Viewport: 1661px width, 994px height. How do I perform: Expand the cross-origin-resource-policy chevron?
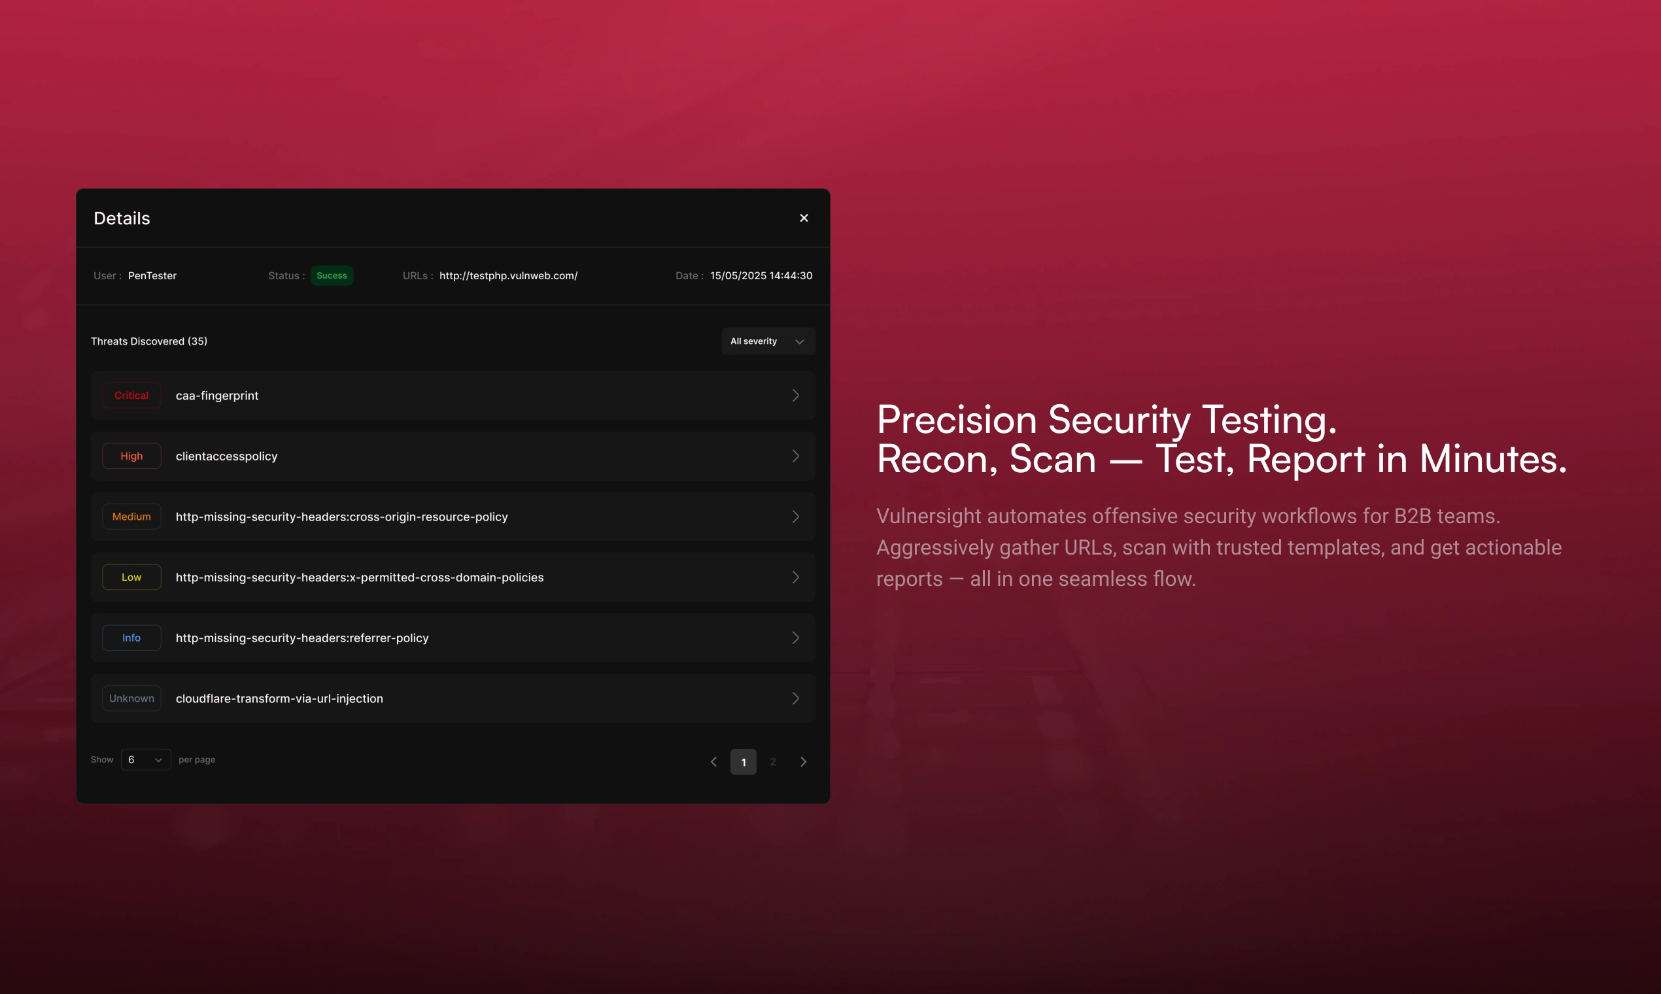click(x=795, y=517)
